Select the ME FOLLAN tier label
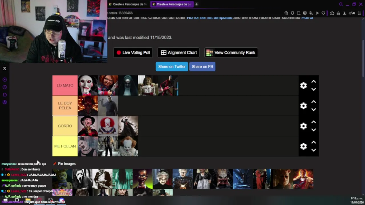This screenshot has height=205, width=365. [x=65, y=146]
